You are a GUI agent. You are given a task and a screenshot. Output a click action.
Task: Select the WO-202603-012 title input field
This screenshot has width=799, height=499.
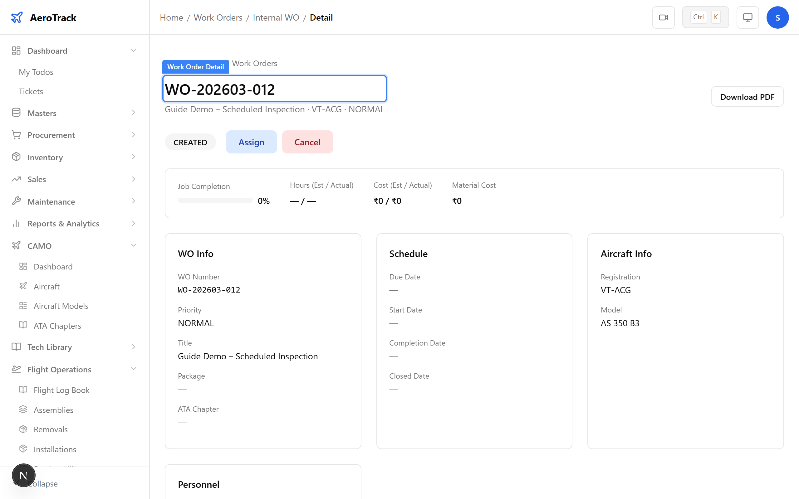tap(274, 89)
